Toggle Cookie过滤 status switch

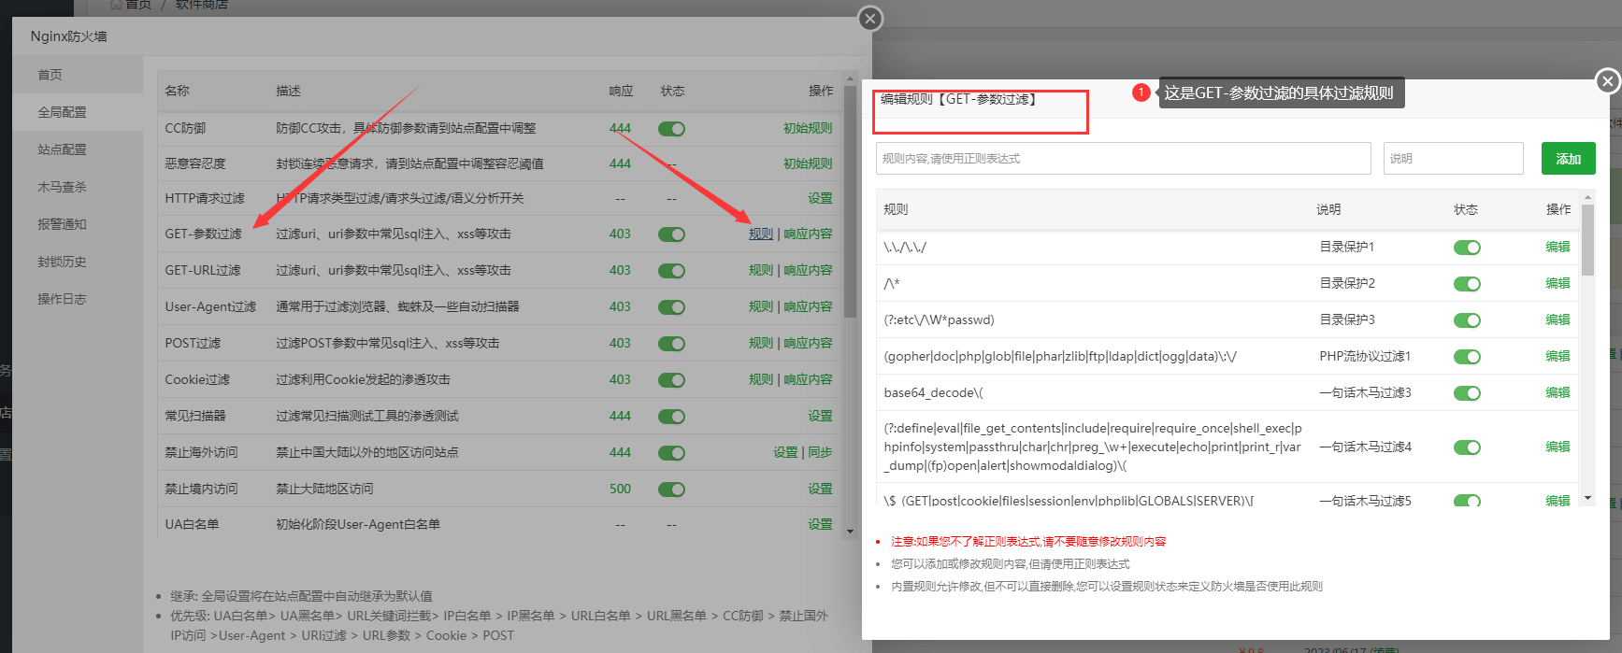tap(671, 380)
